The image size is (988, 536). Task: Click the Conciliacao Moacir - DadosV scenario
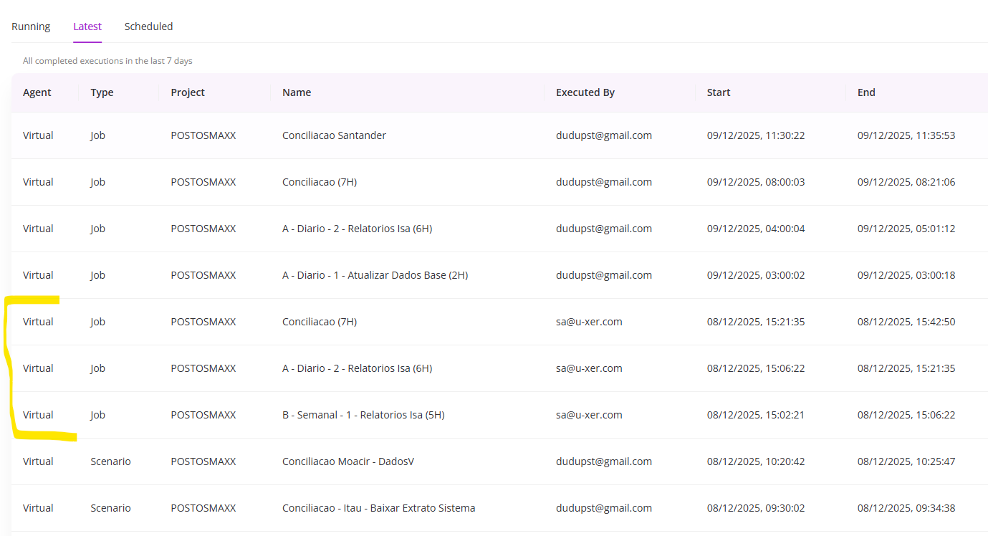click(x=348, y=461)
